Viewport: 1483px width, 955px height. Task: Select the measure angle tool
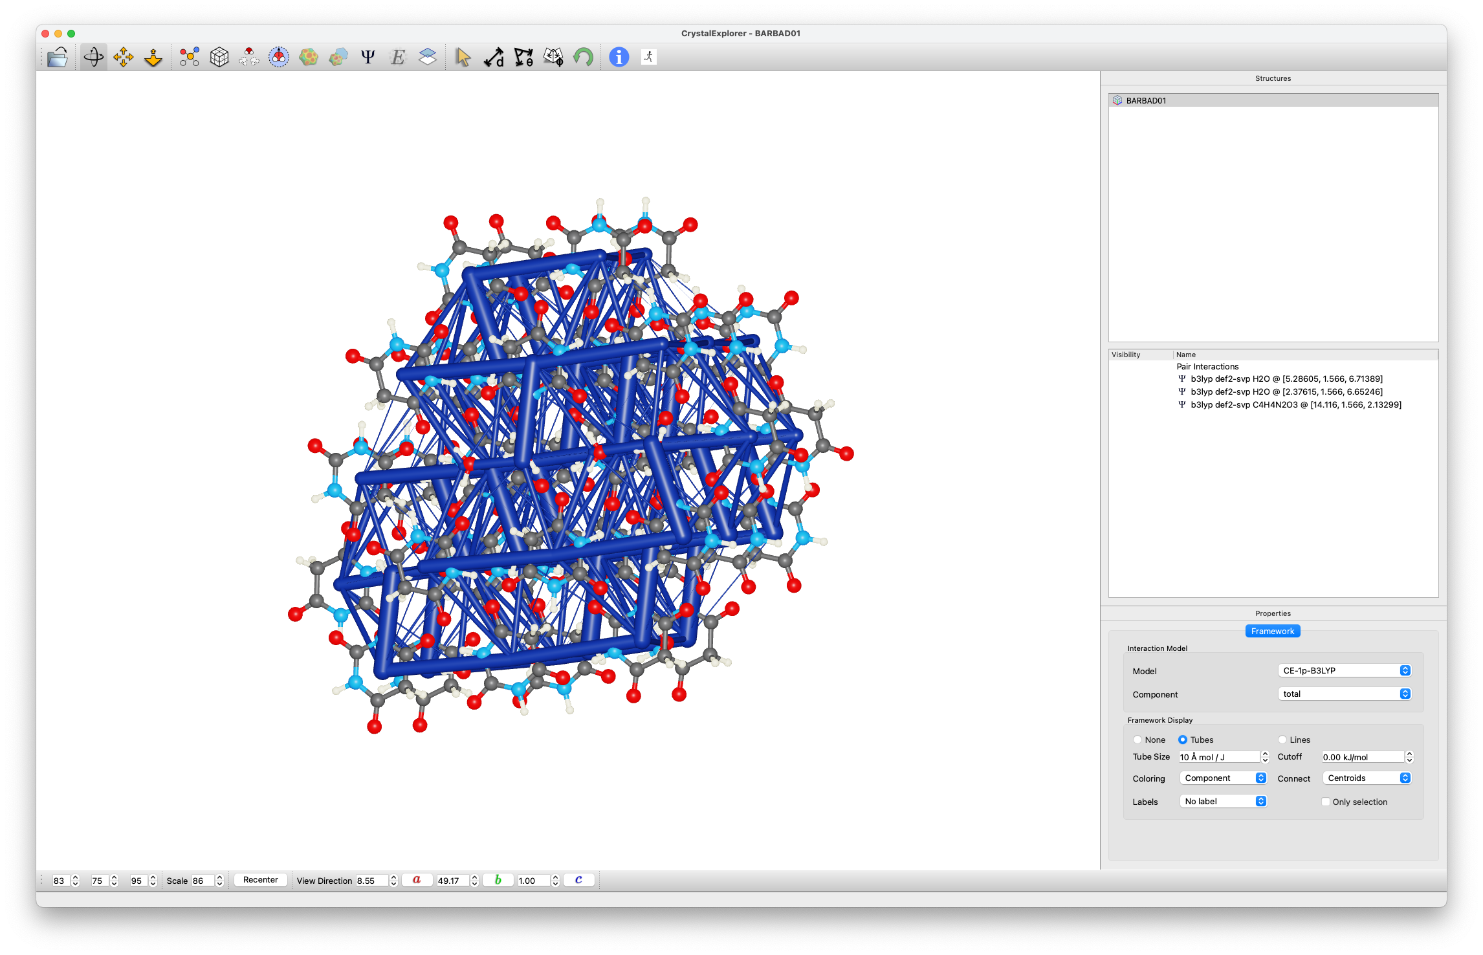click(523, 58)
